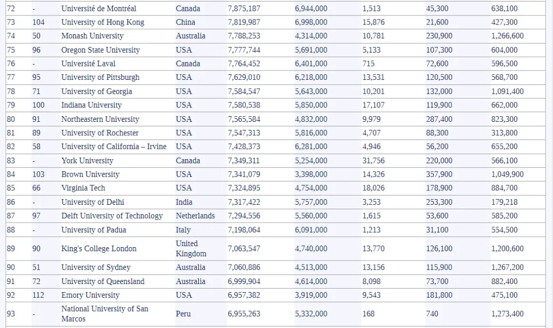Image resolution: width=553 pixels, height=328 pixels.
Task: Select Oregon State University in the table
Action: (x=100, y=50)
